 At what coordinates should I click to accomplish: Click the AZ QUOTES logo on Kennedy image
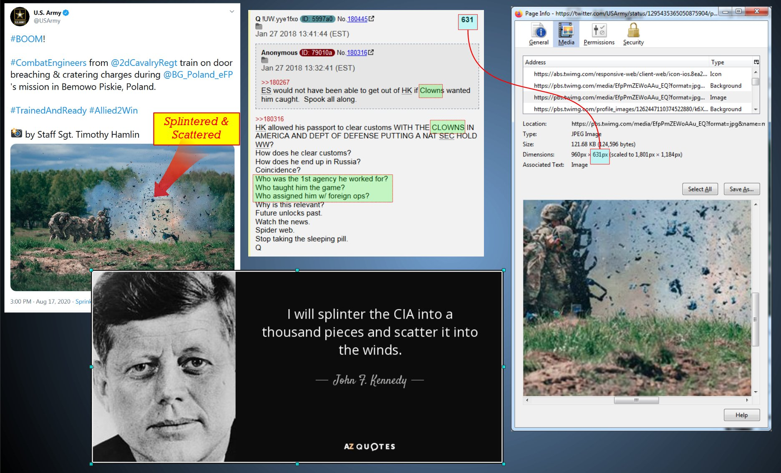pyautogui.click(x=369, y=446)
